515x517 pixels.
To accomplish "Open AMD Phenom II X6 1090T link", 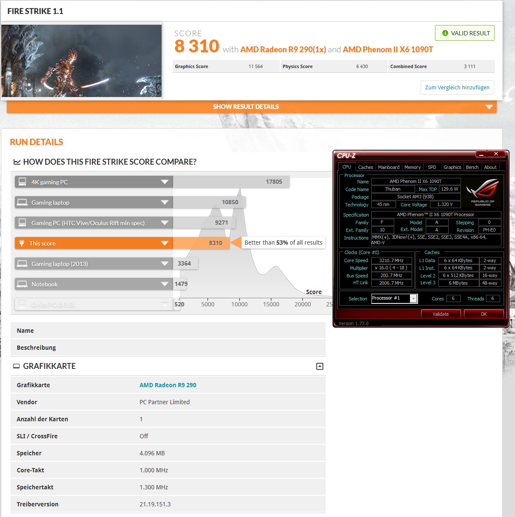I will [x=388, y=49].
